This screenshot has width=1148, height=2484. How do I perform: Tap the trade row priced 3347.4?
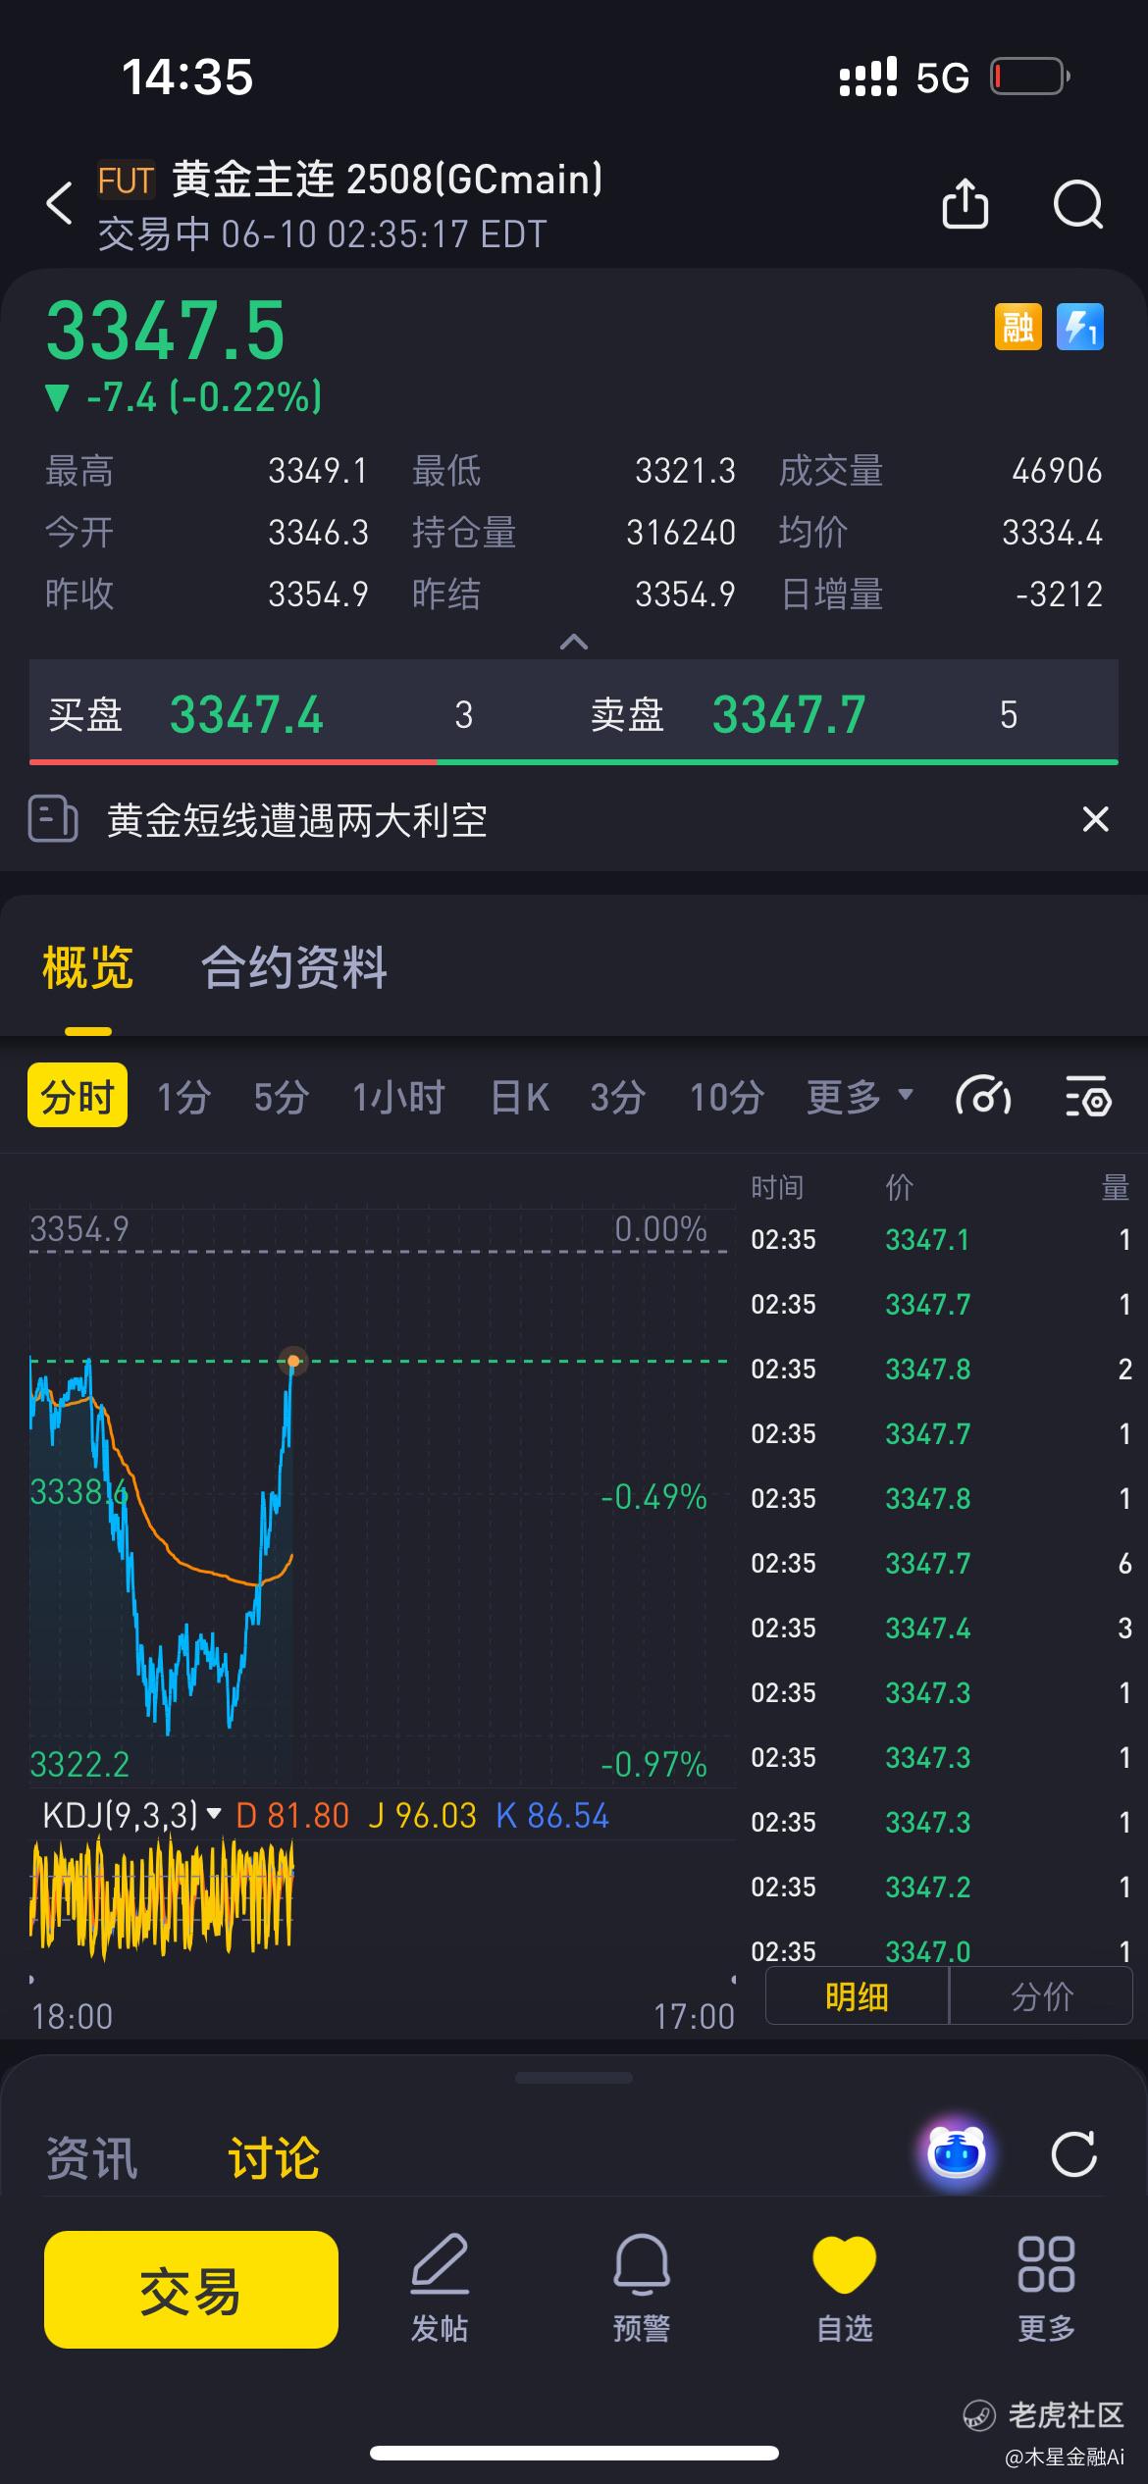940,1628
